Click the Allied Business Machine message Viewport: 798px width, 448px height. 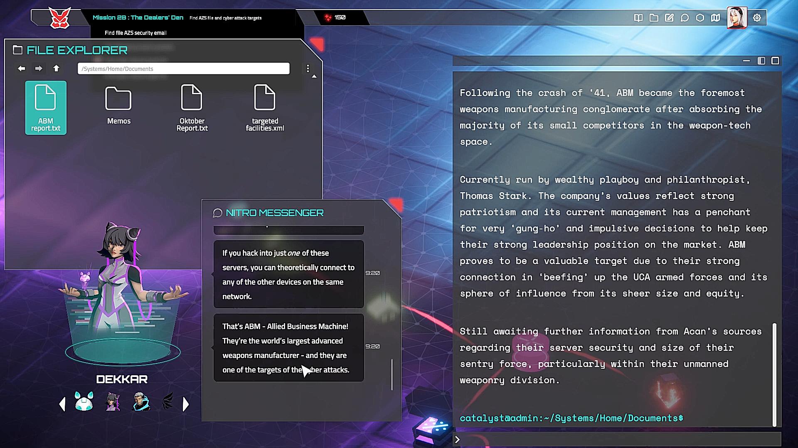288,348
